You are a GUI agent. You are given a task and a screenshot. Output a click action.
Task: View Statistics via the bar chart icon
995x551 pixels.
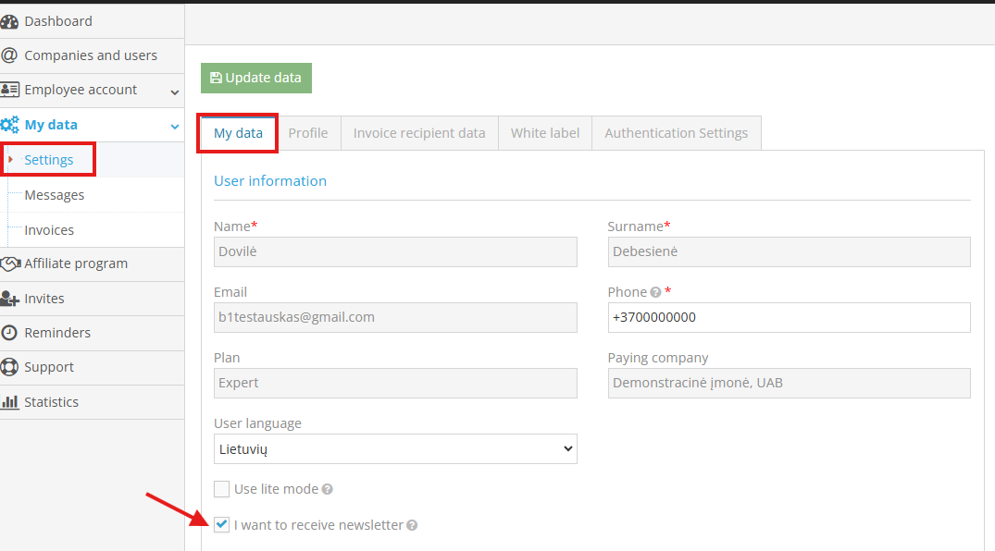pyautogui.click(x=12, y=401)
